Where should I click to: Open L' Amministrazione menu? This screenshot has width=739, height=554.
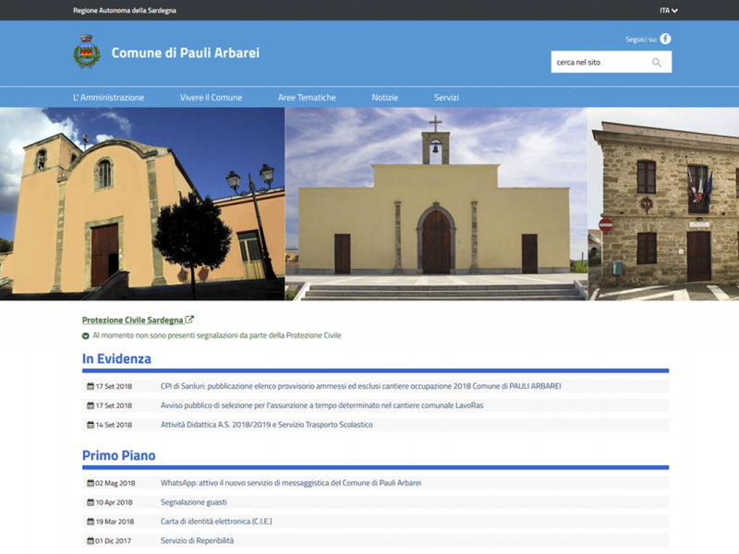(108, 98)
